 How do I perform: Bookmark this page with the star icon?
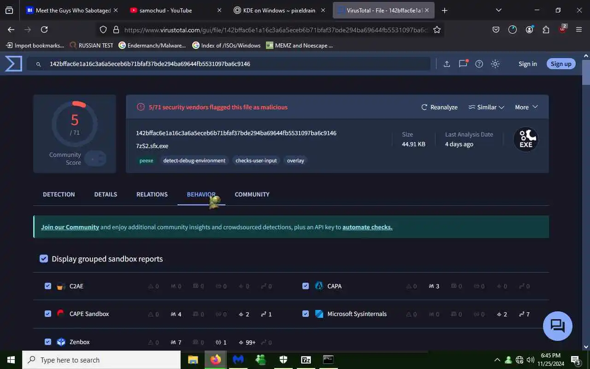click(x=437, y=30)
